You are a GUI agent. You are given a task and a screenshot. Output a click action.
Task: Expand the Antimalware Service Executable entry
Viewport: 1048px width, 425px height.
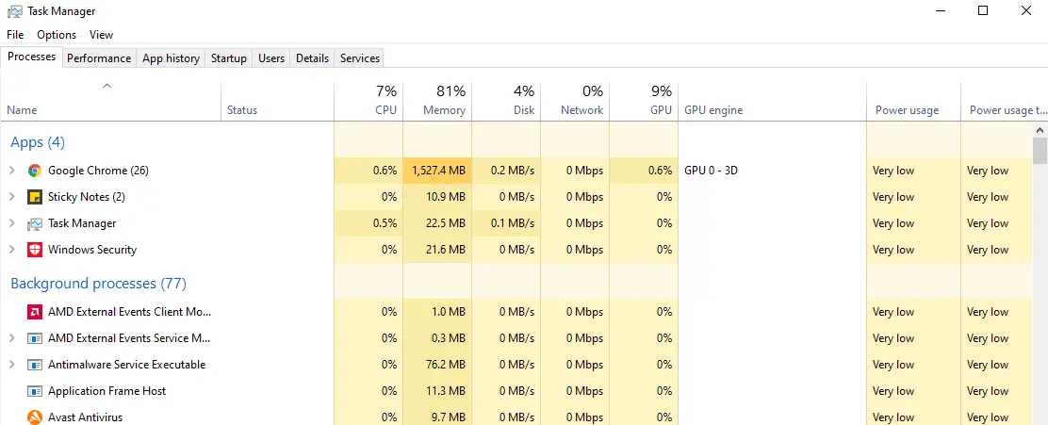pyautogui.click(x=11, y=365)
